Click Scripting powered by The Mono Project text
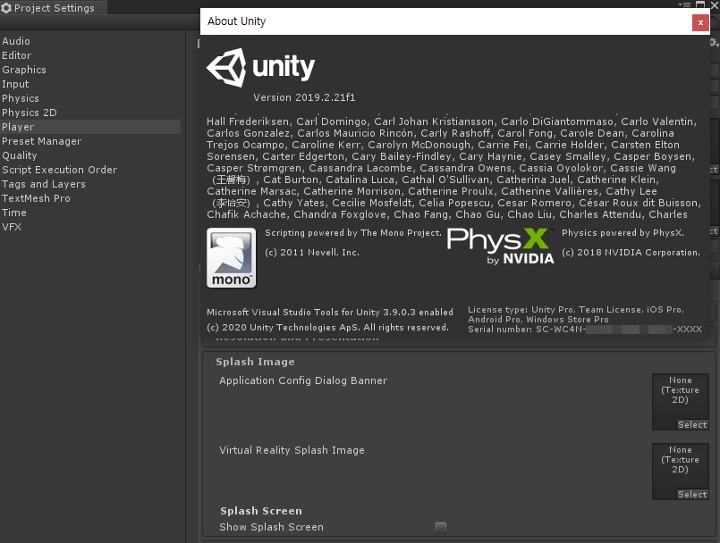Image resolution: width=720 pixels, height=543 pixels. (353, 233)
